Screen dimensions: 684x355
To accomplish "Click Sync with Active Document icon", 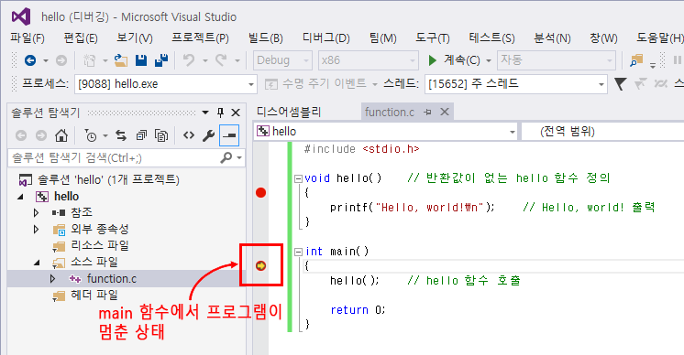I will pos(121,135).
